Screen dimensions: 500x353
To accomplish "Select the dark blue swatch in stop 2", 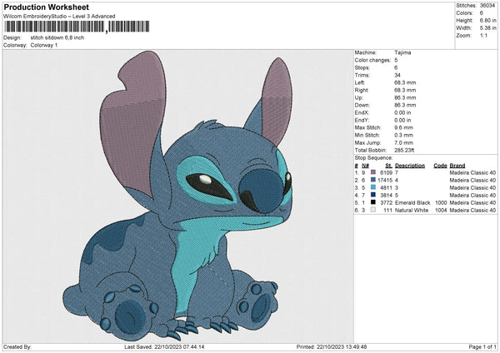I will point(372,180).
